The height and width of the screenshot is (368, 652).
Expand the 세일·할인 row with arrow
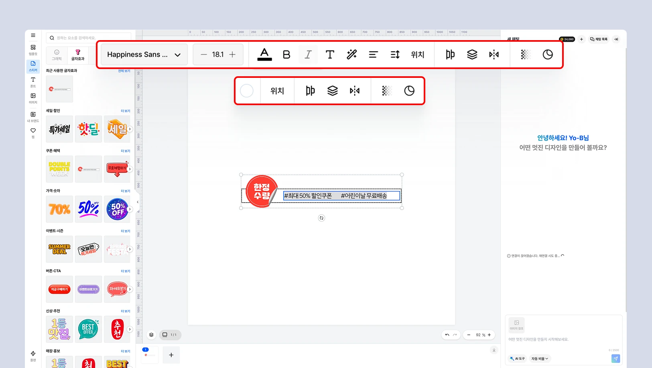130,129
